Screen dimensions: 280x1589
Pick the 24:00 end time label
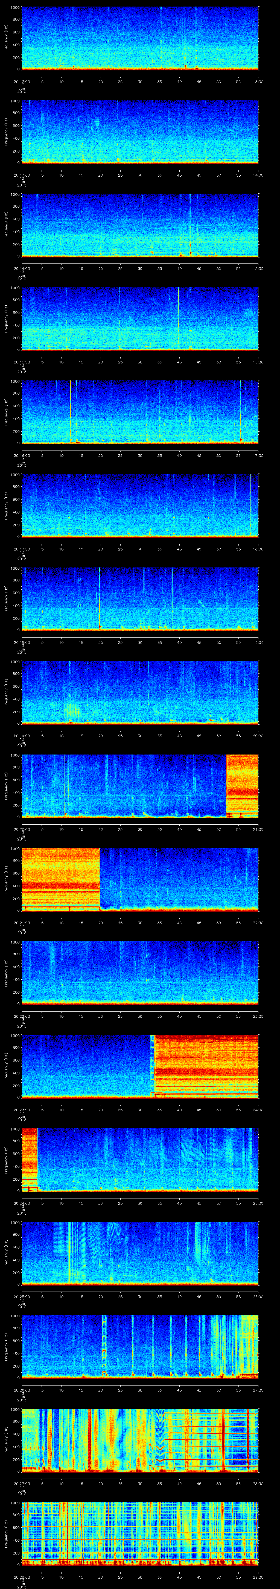(258, 1110)
